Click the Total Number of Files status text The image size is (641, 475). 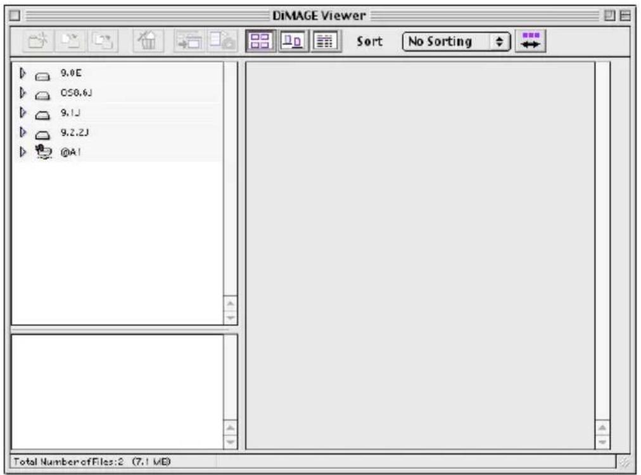click(x=92, y=462)
